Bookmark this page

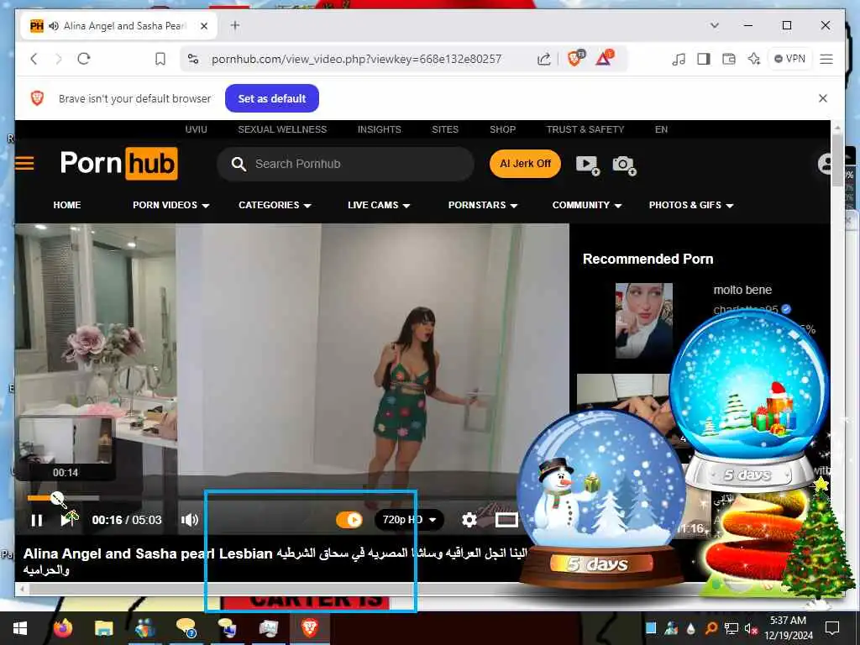pyautogui.click(x=160, y=59)
